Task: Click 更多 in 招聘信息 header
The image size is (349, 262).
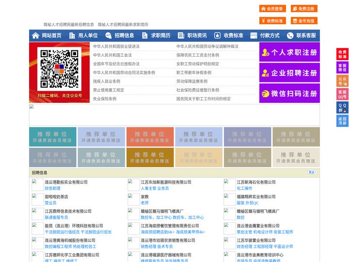Action: (312, 172)
